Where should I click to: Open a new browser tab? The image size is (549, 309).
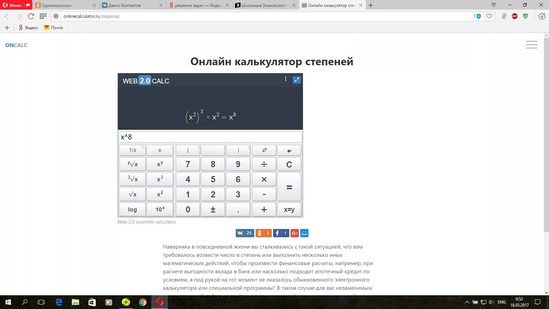[x=371, y=5]
